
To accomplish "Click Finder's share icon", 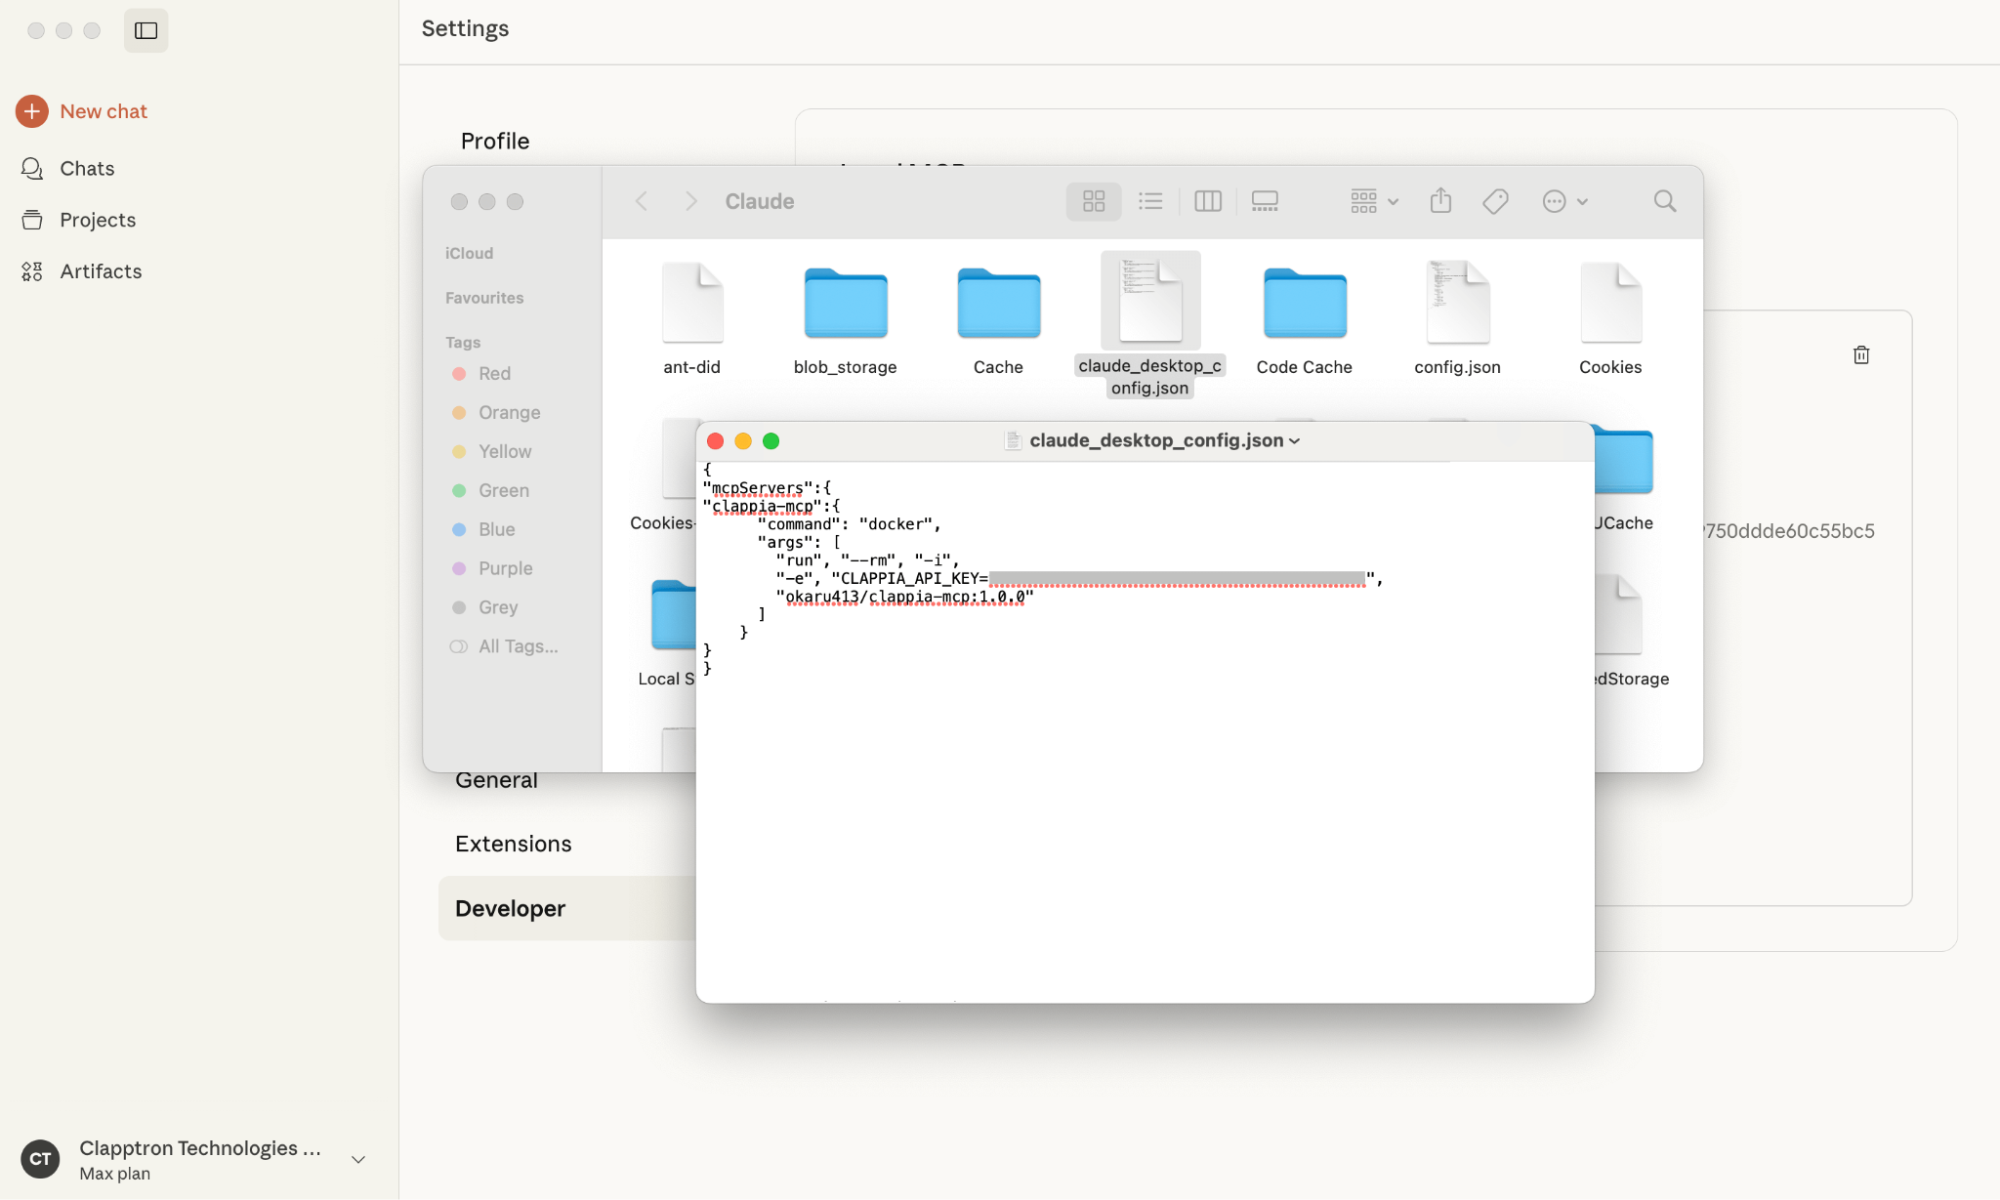I will click(1440, 201).
